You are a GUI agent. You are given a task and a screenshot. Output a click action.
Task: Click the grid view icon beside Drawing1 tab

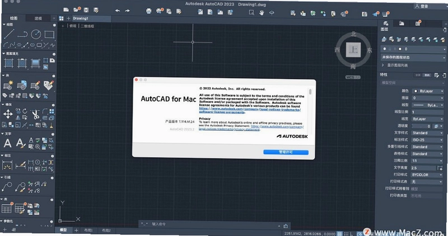pyautogui.click(x=61, y=18)
